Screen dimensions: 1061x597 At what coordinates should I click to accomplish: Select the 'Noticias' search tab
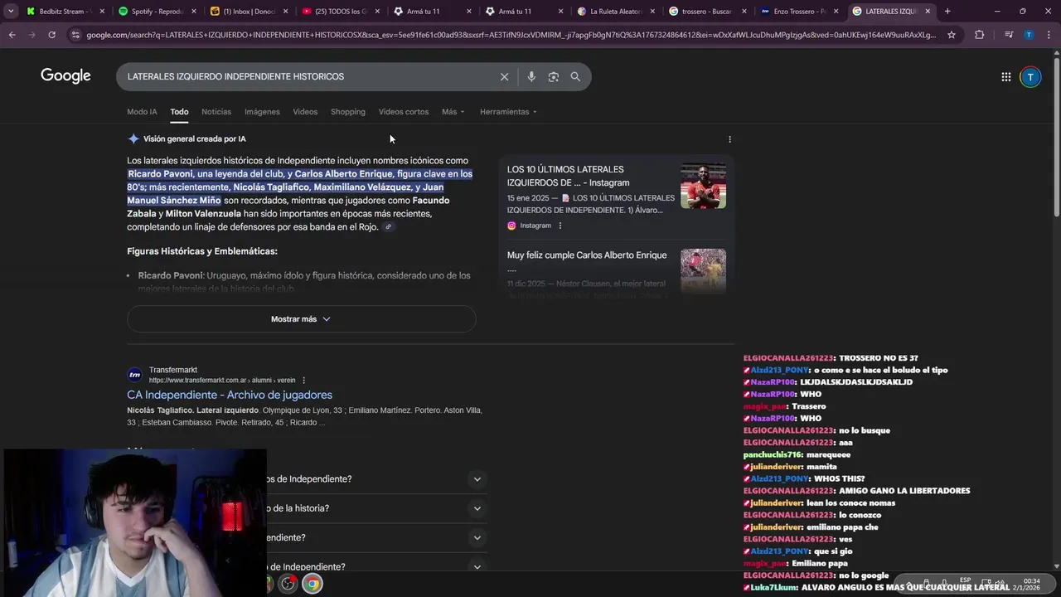click(x=216, y=112)
